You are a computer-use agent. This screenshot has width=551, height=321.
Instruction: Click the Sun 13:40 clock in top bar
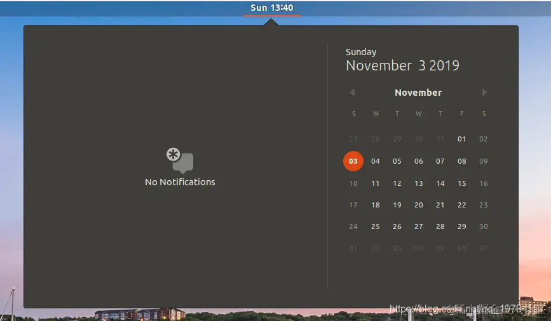(271, 8)
